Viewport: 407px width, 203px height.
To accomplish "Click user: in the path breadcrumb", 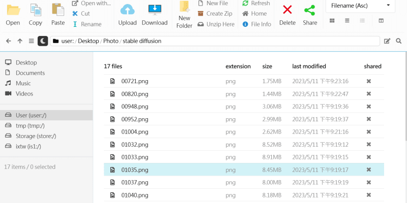I will (x=68, y=41).
